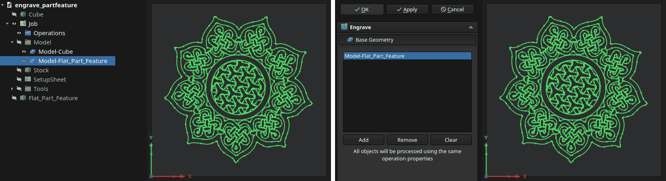Click the Base Geometry icon
Viewport: 666px width, 181px height.
(350, 40)
